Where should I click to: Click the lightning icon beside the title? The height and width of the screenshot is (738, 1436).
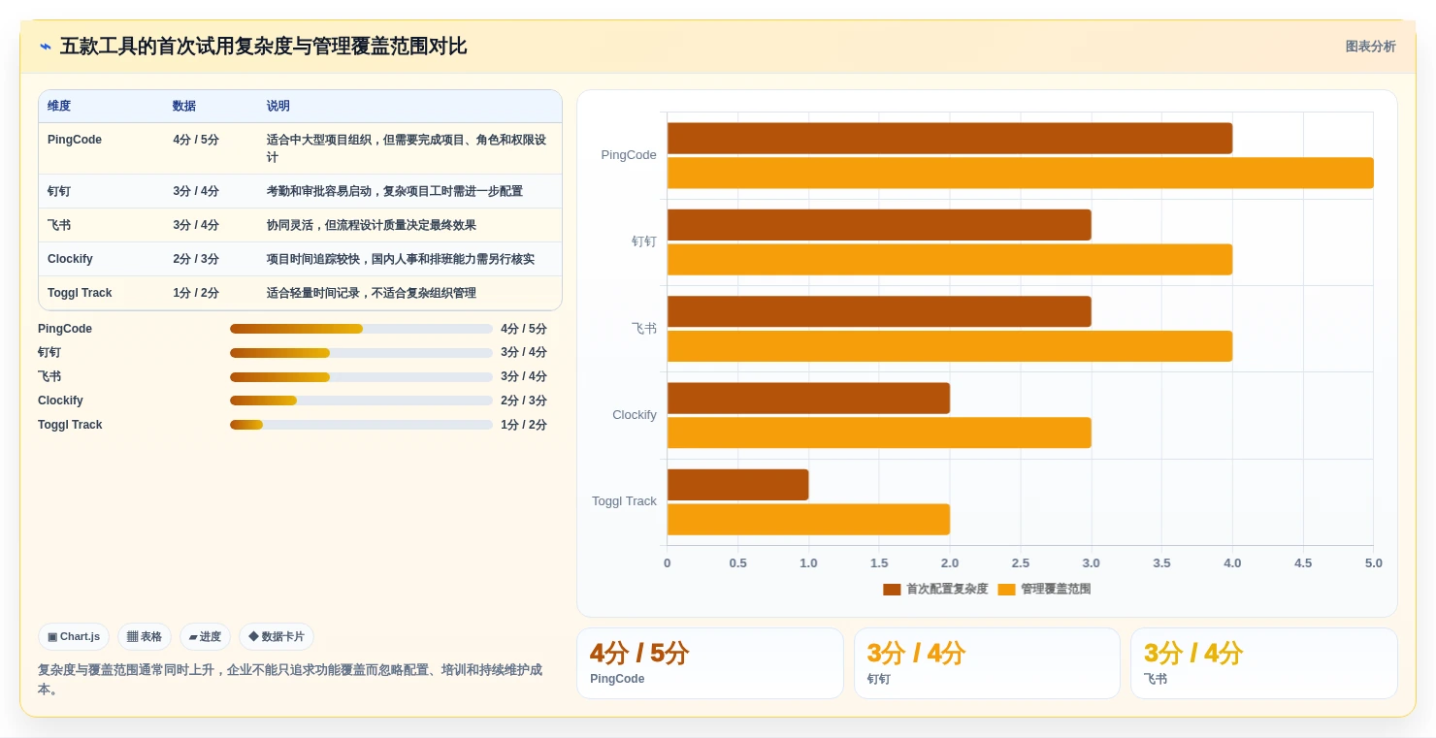[46, 47]
